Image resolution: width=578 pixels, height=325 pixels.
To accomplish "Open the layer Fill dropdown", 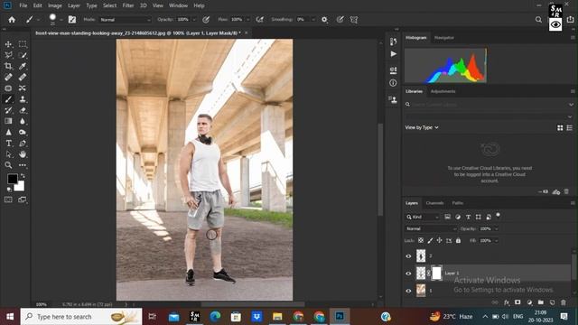I will [x=496, y=241].
